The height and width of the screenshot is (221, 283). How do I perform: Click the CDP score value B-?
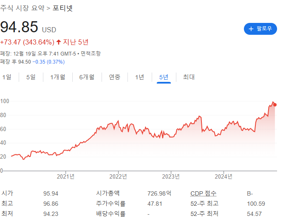tap(250, 193)
